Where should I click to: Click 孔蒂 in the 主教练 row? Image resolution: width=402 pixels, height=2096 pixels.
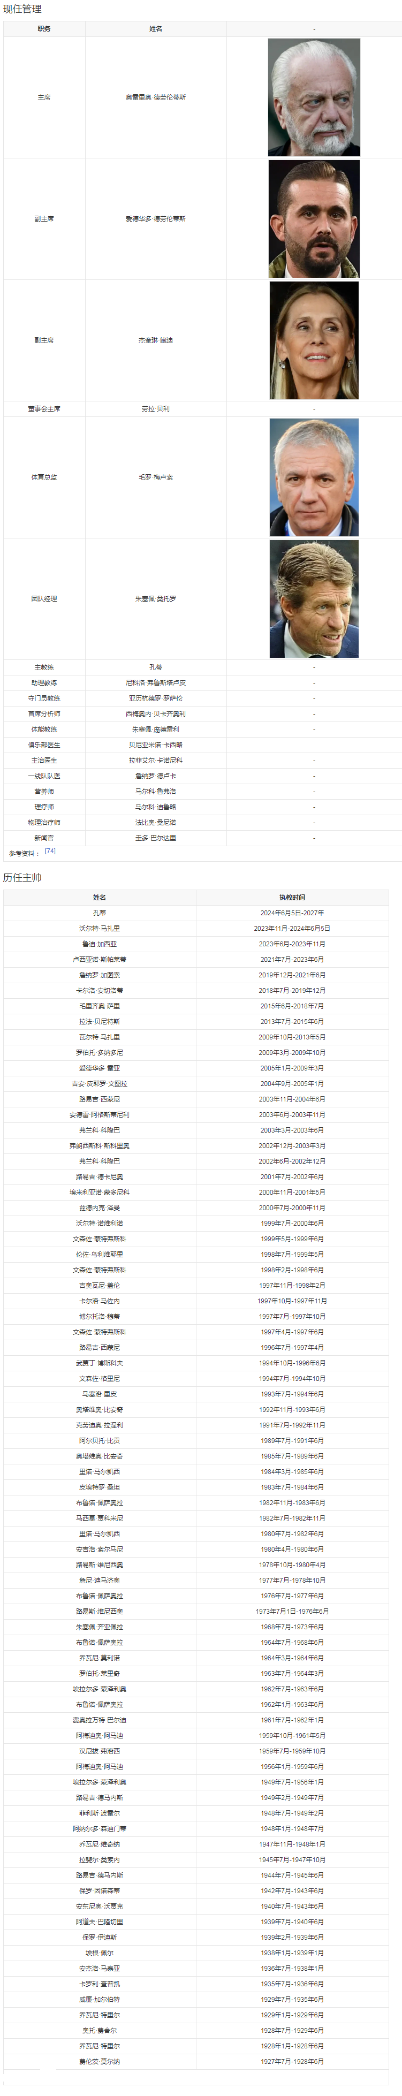click(155, 667)
